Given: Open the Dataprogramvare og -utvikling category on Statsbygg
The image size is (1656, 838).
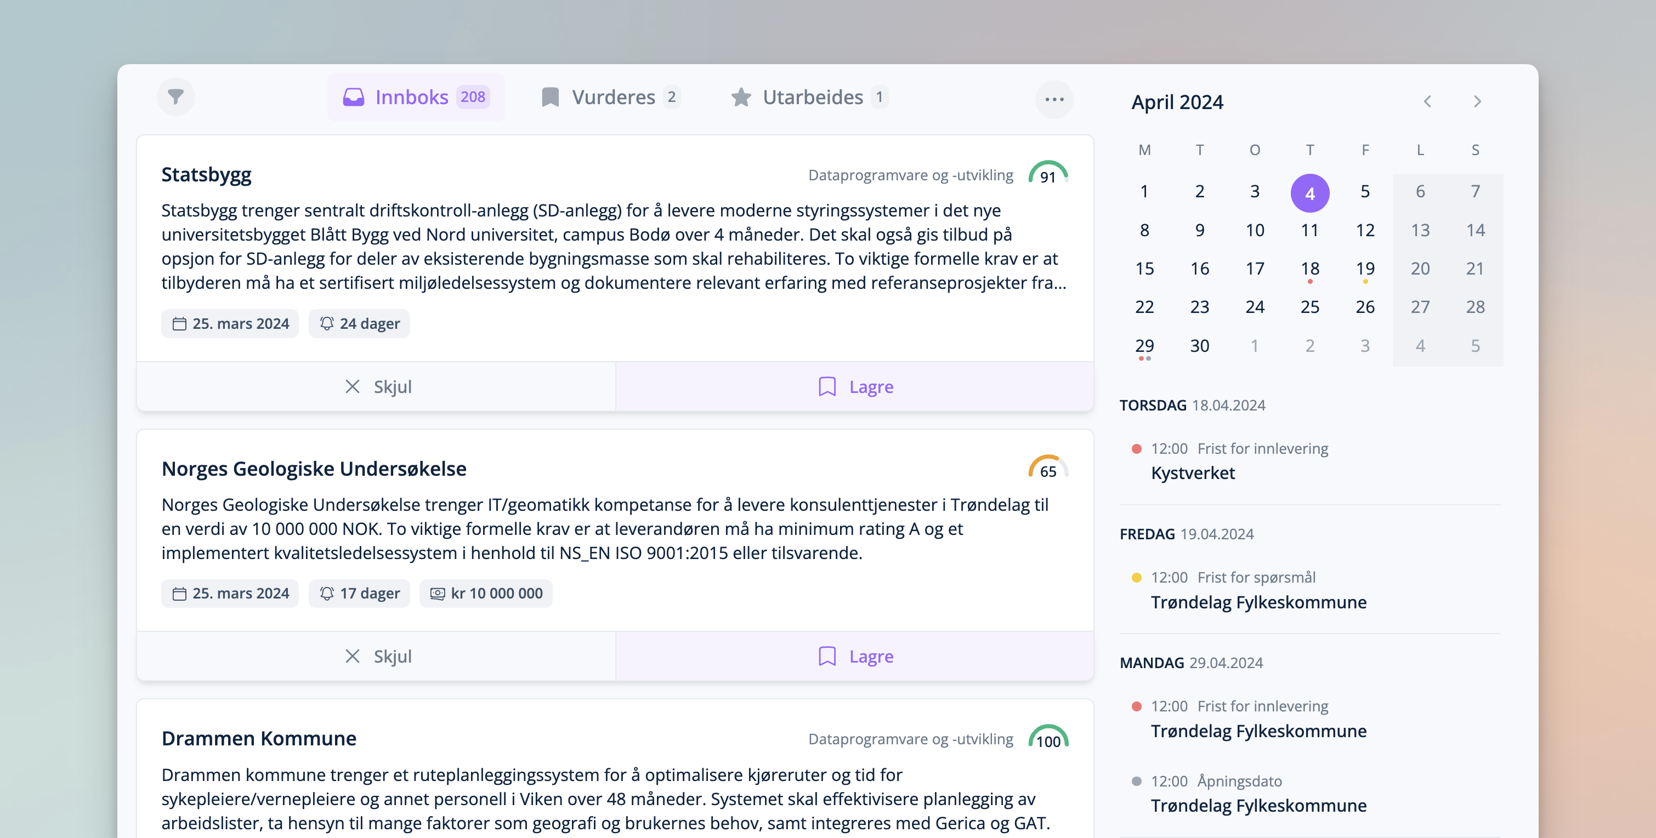Looking at the screenshot, I should [910, 174].
